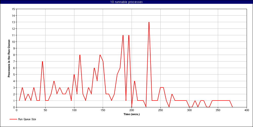Click the x-axis label 50
253x127 pixels.
pyautogui.click(x=45, y=110)
